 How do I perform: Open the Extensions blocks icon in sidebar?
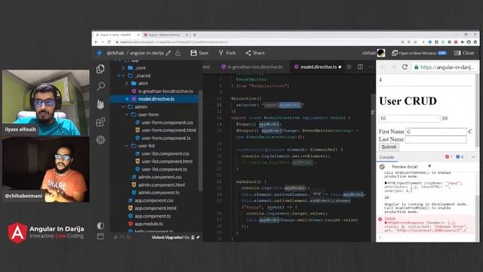[x=100, y=122]
